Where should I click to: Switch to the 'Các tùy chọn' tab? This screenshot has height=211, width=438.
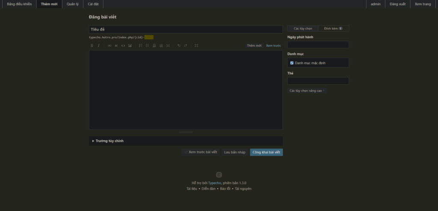point(303,29)
